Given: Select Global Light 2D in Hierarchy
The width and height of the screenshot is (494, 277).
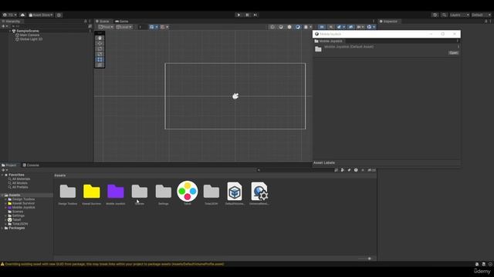Looking at the screenshot, I should coord(31,39).
